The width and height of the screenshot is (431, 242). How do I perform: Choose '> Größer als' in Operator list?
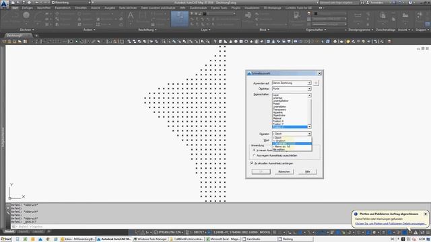(292, 143)
